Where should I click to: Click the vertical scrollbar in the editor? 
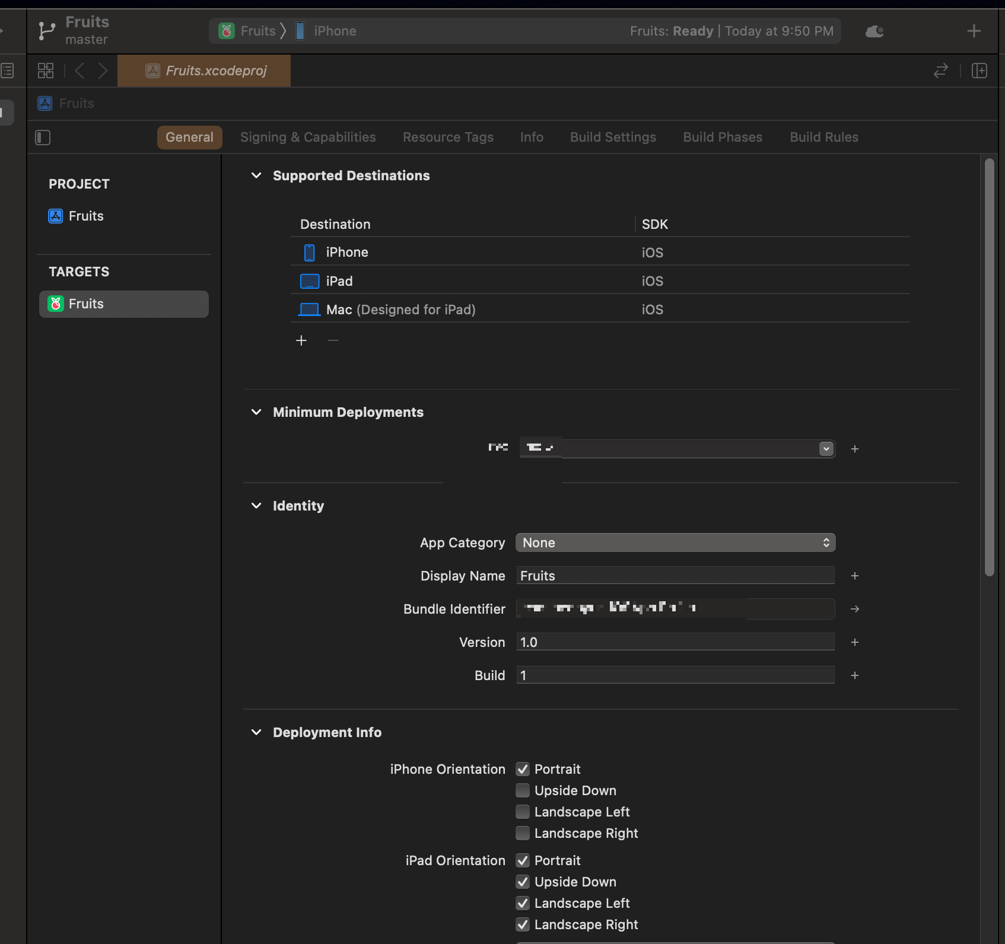989,368
